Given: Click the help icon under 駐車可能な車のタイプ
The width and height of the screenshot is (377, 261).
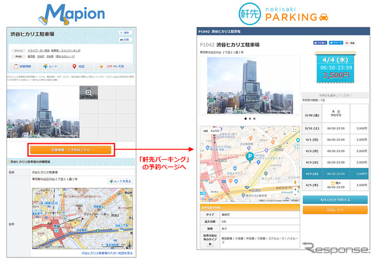Looking at the screenshot, I should [210, 244].
